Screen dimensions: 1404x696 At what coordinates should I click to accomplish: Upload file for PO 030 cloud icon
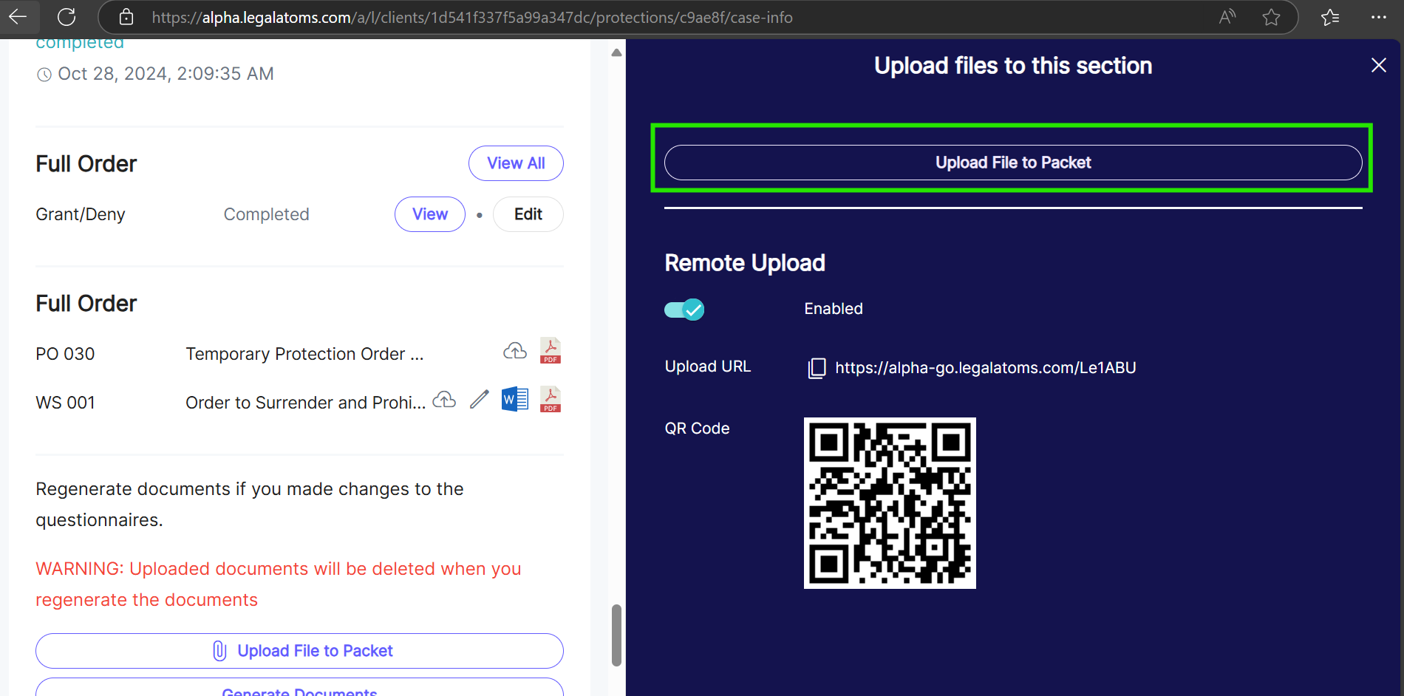coord(515,351)
